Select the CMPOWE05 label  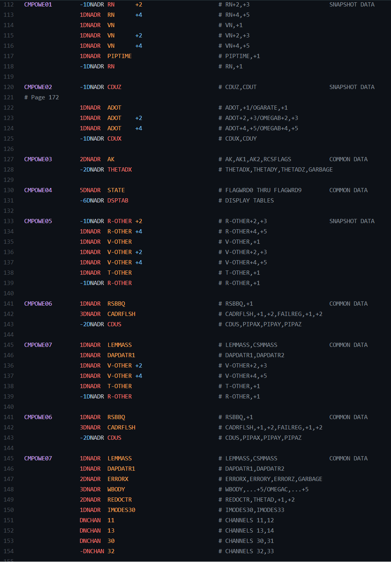38,221
